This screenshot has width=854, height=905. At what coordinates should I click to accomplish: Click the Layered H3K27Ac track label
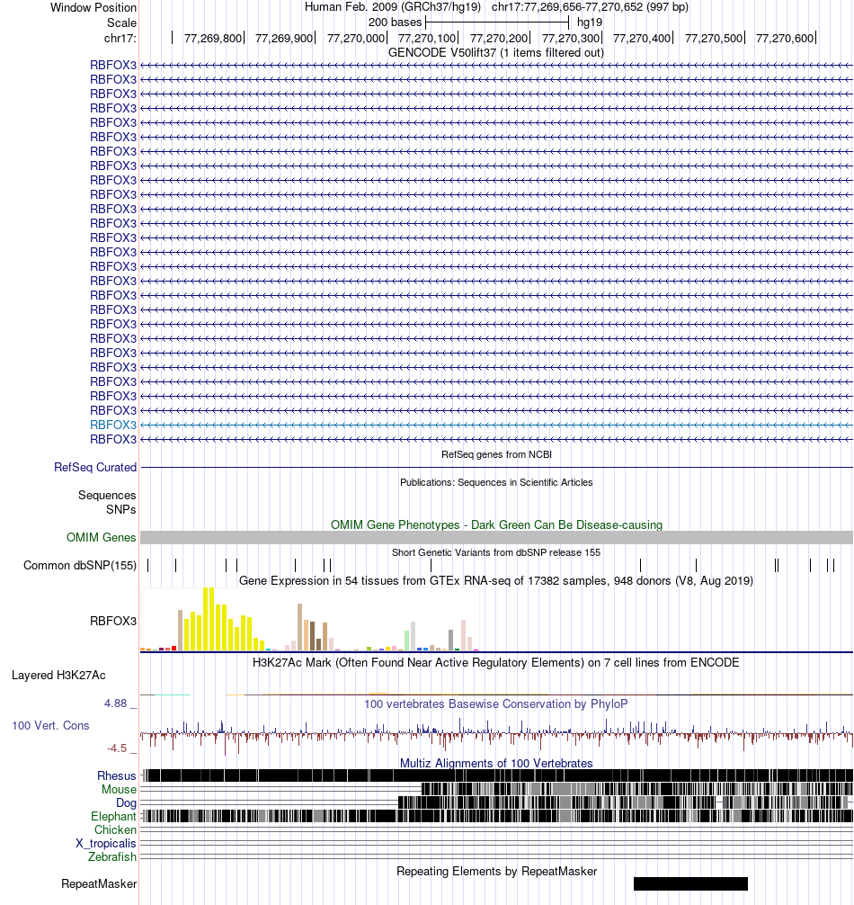[x=58, y=676]
